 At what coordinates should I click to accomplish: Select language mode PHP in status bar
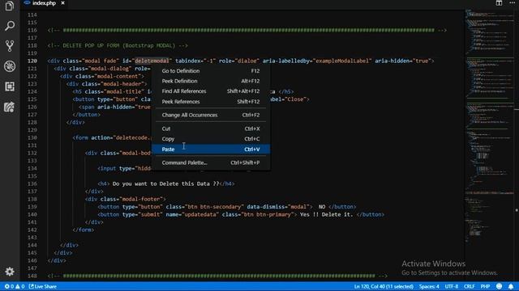(x=485, y=286)
